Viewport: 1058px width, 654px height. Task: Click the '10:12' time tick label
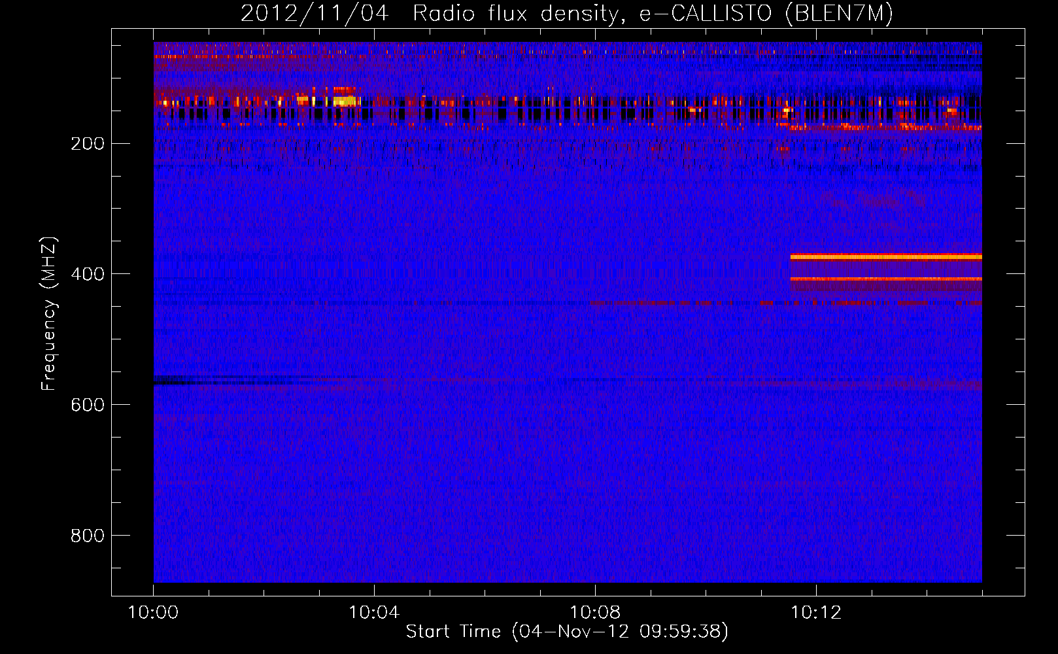coord(816,613)
